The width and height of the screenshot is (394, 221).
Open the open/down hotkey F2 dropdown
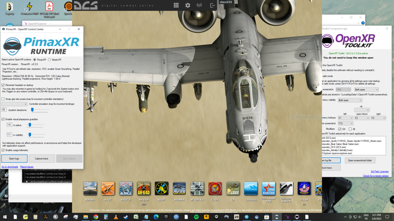[x=362, y=118]
